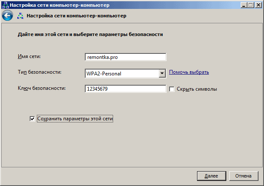Screen dimensions: 264x186
Task: Proceed with the 'Далее' button
Action: point(211,176)
